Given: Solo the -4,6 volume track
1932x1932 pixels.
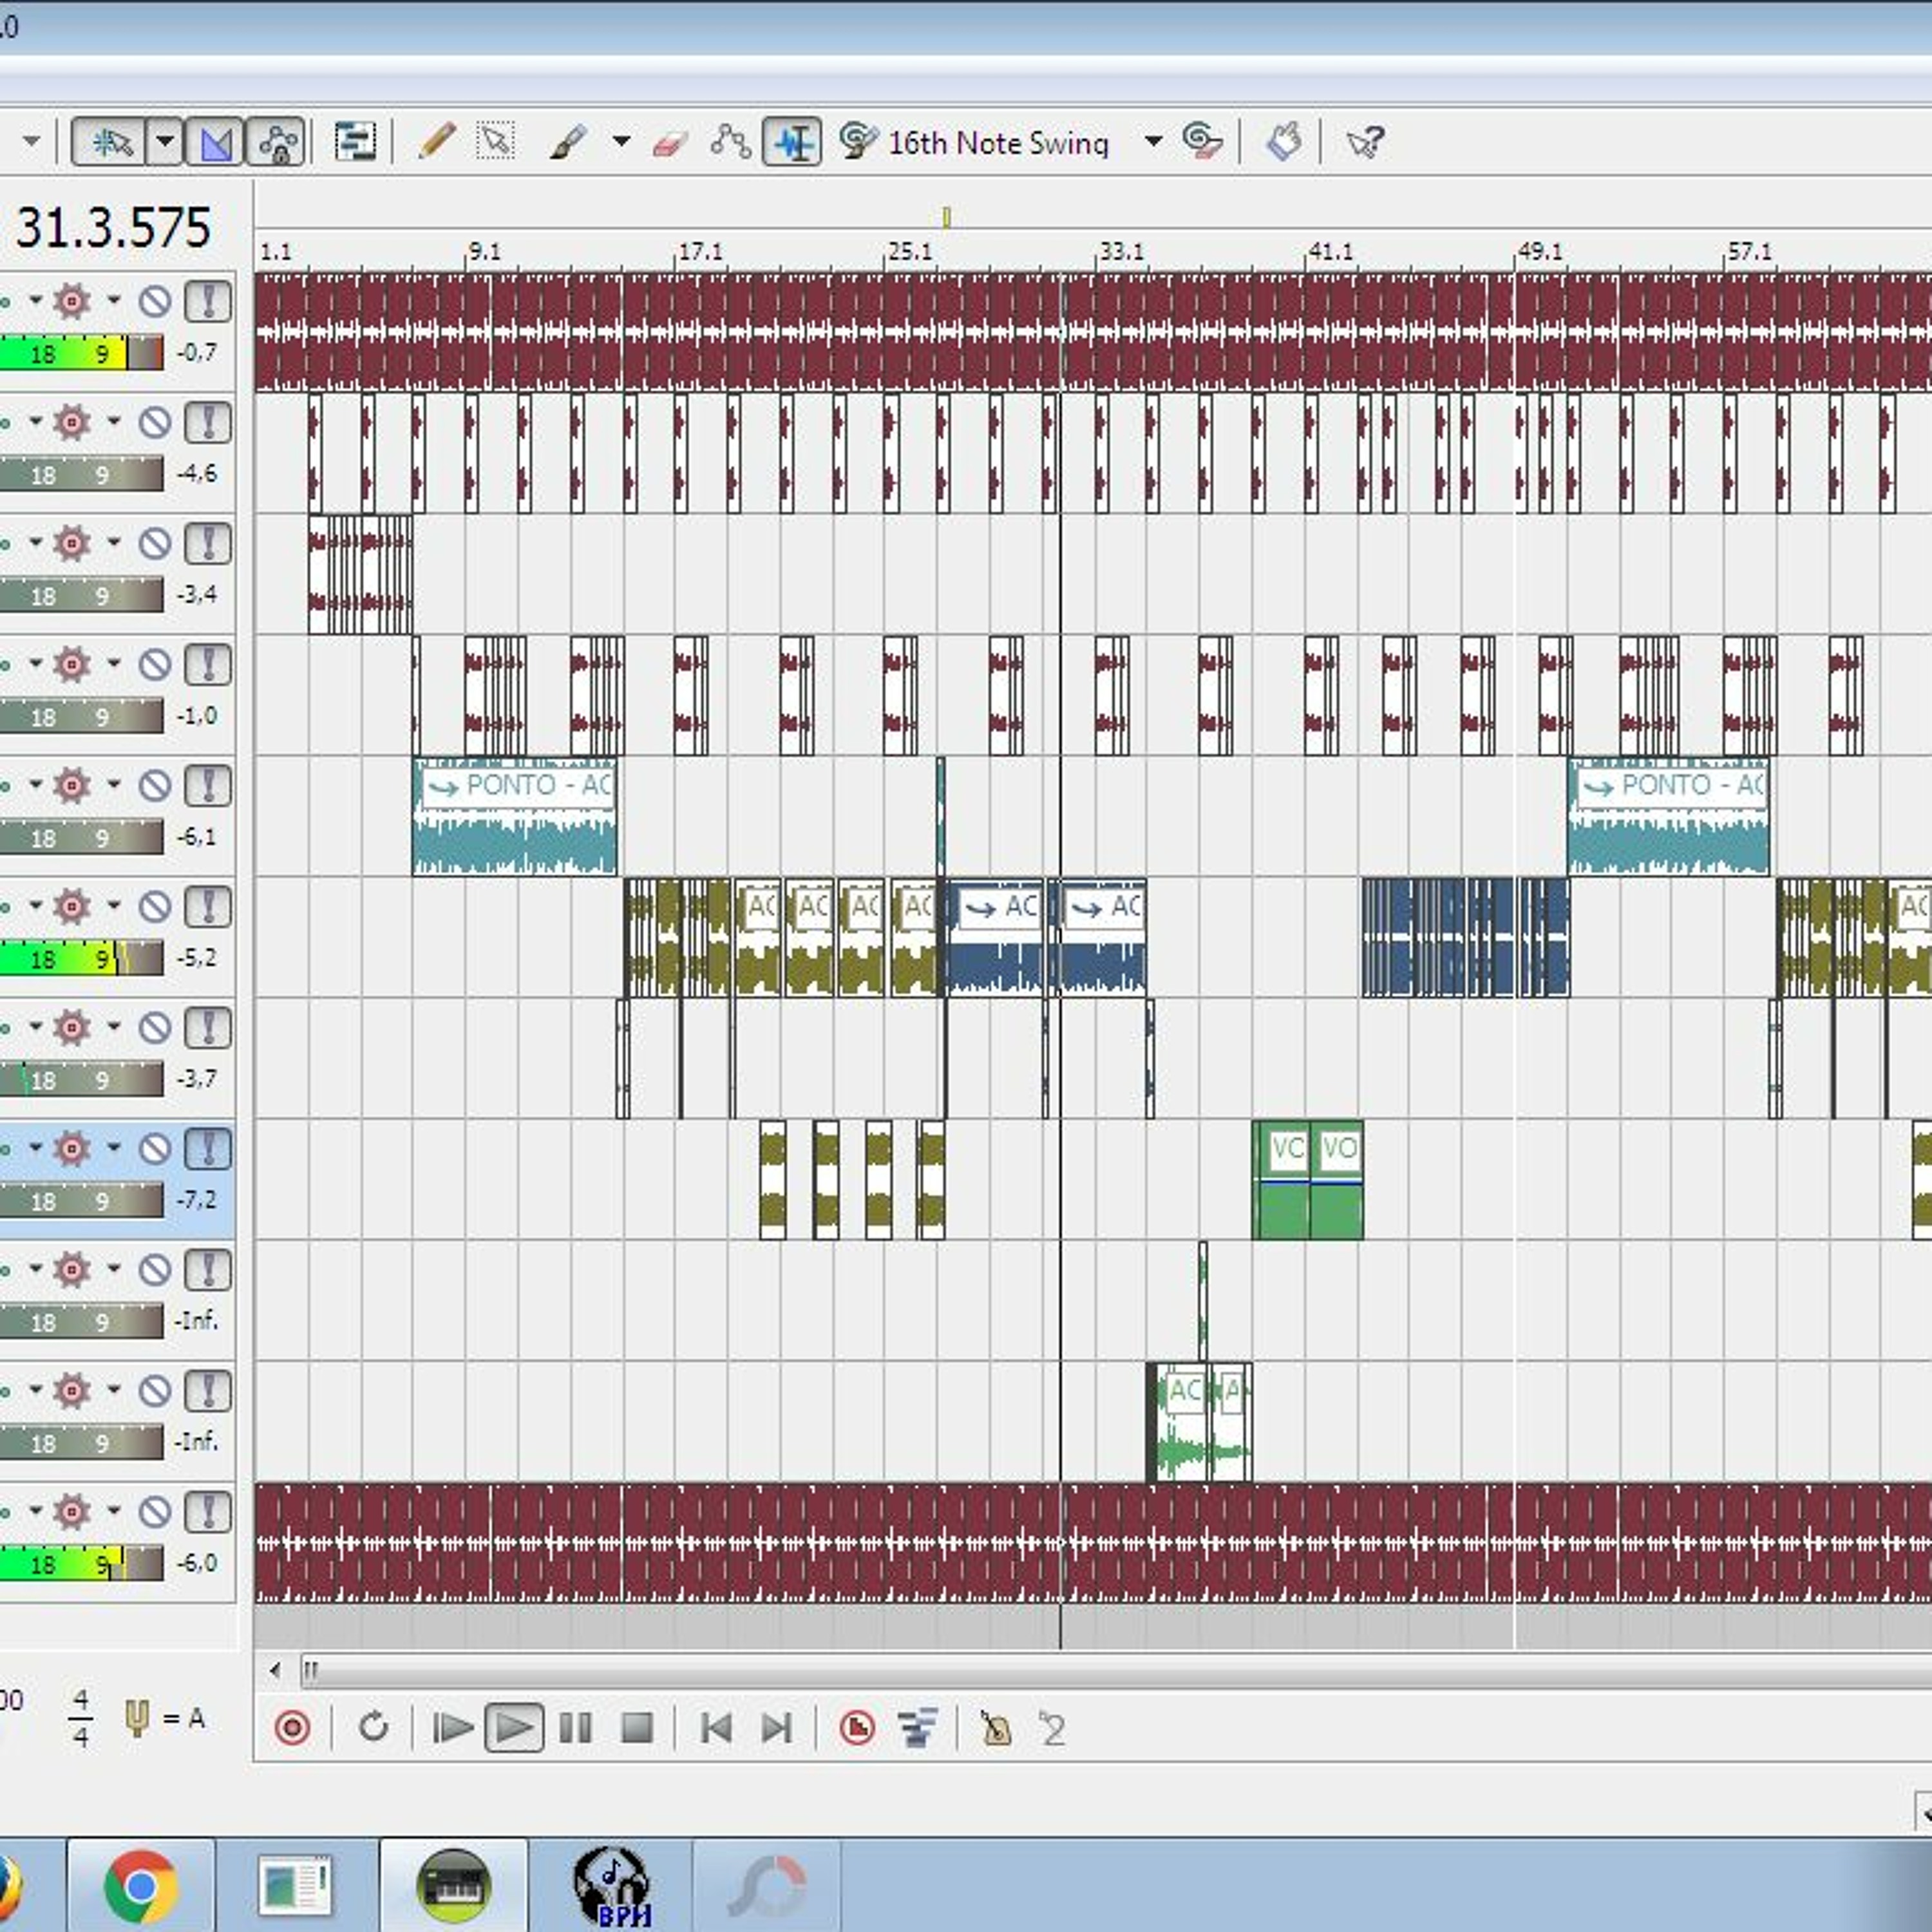Looking at the screenshot, I should 208,422.
